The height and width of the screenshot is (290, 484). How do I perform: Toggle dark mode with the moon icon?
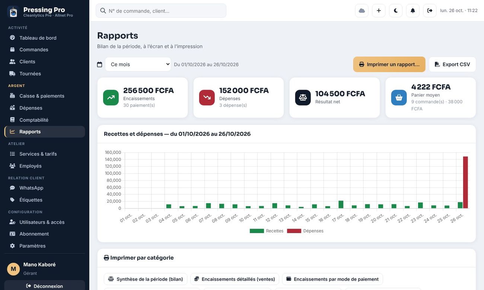click(x=396, y=10)
